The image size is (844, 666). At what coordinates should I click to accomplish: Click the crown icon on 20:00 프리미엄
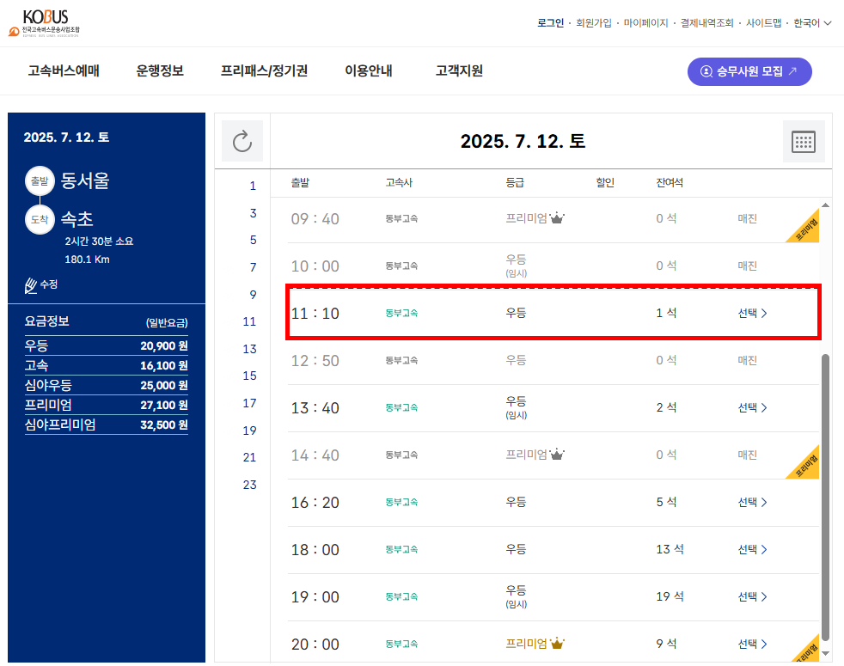(x=557, y=644)
